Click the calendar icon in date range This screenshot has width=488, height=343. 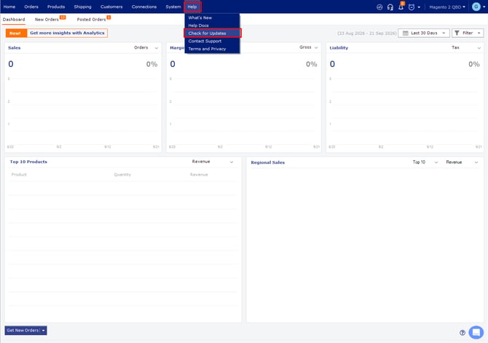(x=406, y=33)
